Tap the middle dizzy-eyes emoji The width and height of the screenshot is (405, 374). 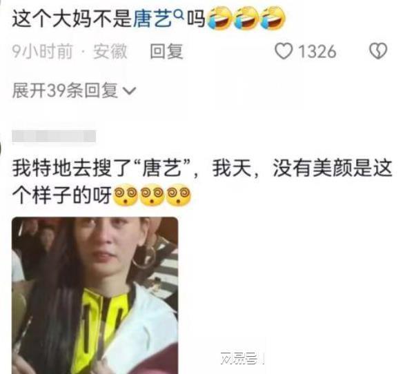(x=152, y=195)
